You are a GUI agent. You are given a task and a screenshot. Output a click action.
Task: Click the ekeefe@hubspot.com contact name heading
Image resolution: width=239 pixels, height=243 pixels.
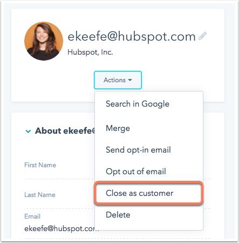pos(132,37)
